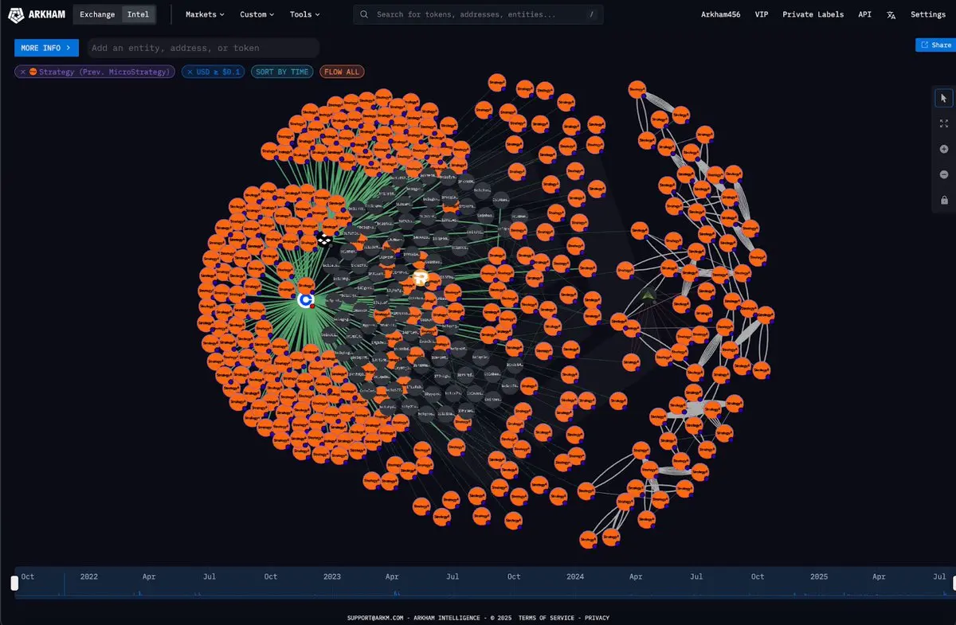Image resolution: width=956 pixels, height=625 pixels.
Task: Remove the Strategy entity filter chip
Action: tap(23, 72)
